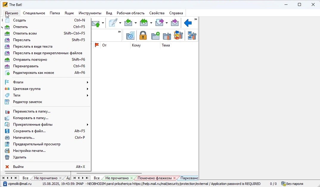Open the Рабочая область menu
This screenshot has width=320, height=187.
coord(131,13)
